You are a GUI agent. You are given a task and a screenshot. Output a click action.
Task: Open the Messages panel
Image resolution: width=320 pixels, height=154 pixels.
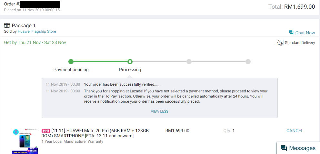[302, 148]
